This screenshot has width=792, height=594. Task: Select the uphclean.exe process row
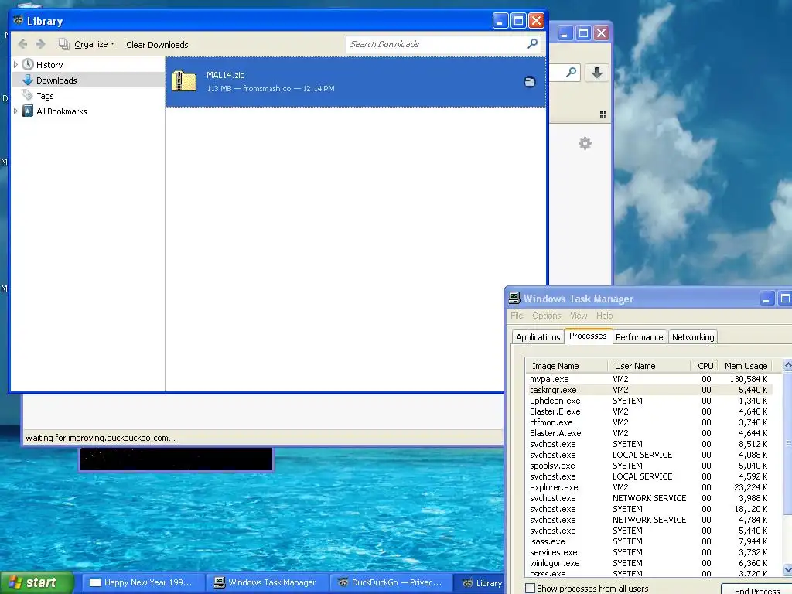[x=649, y=401]
